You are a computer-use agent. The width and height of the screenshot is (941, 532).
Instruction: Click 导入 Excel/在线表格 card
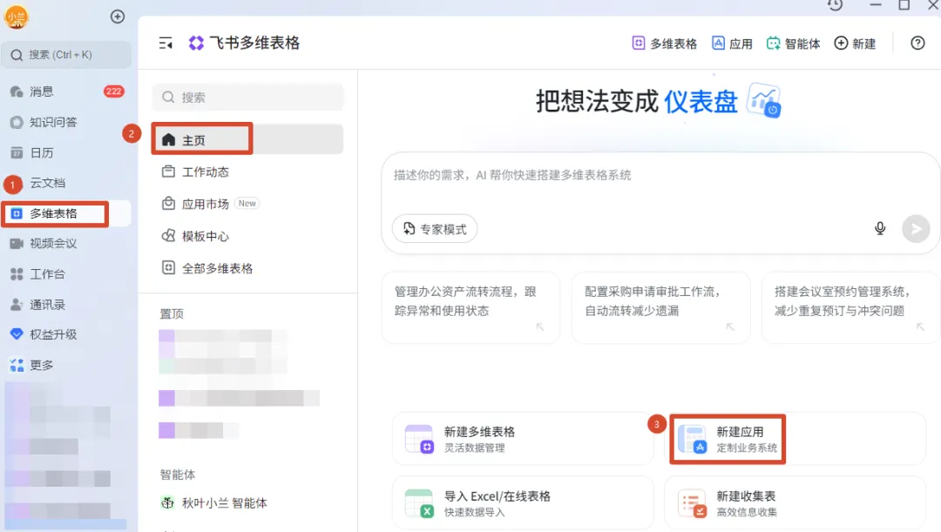[x=523, y=503]
